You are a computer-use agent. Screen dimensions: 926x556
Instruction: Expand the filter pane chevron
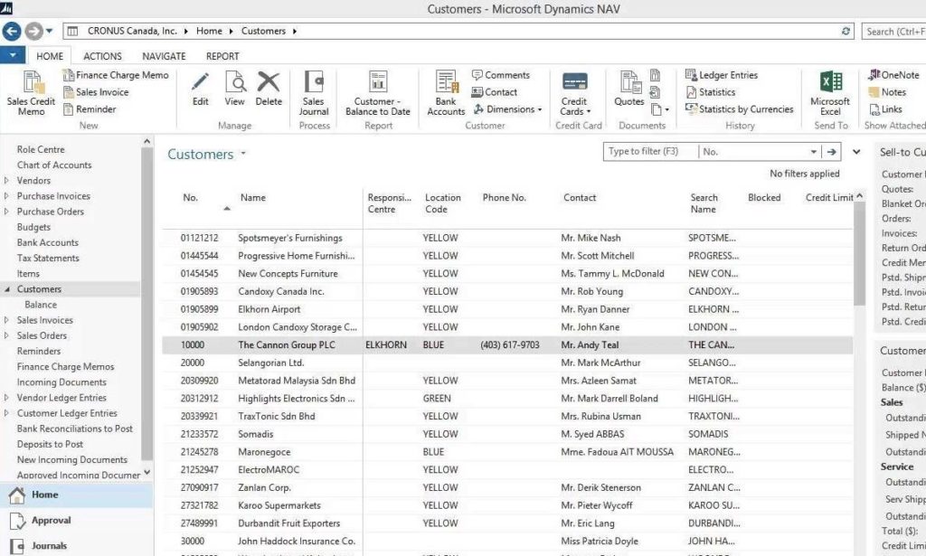click(856, 152)
